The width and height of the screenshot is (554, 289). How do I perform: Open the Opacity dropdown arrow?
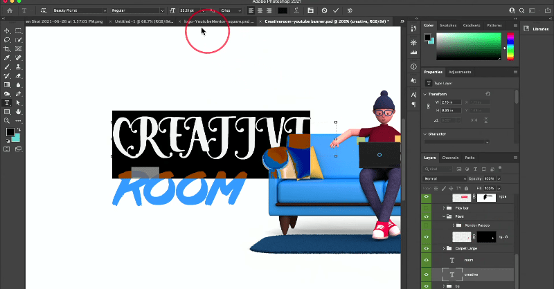(x=499, y=179)
